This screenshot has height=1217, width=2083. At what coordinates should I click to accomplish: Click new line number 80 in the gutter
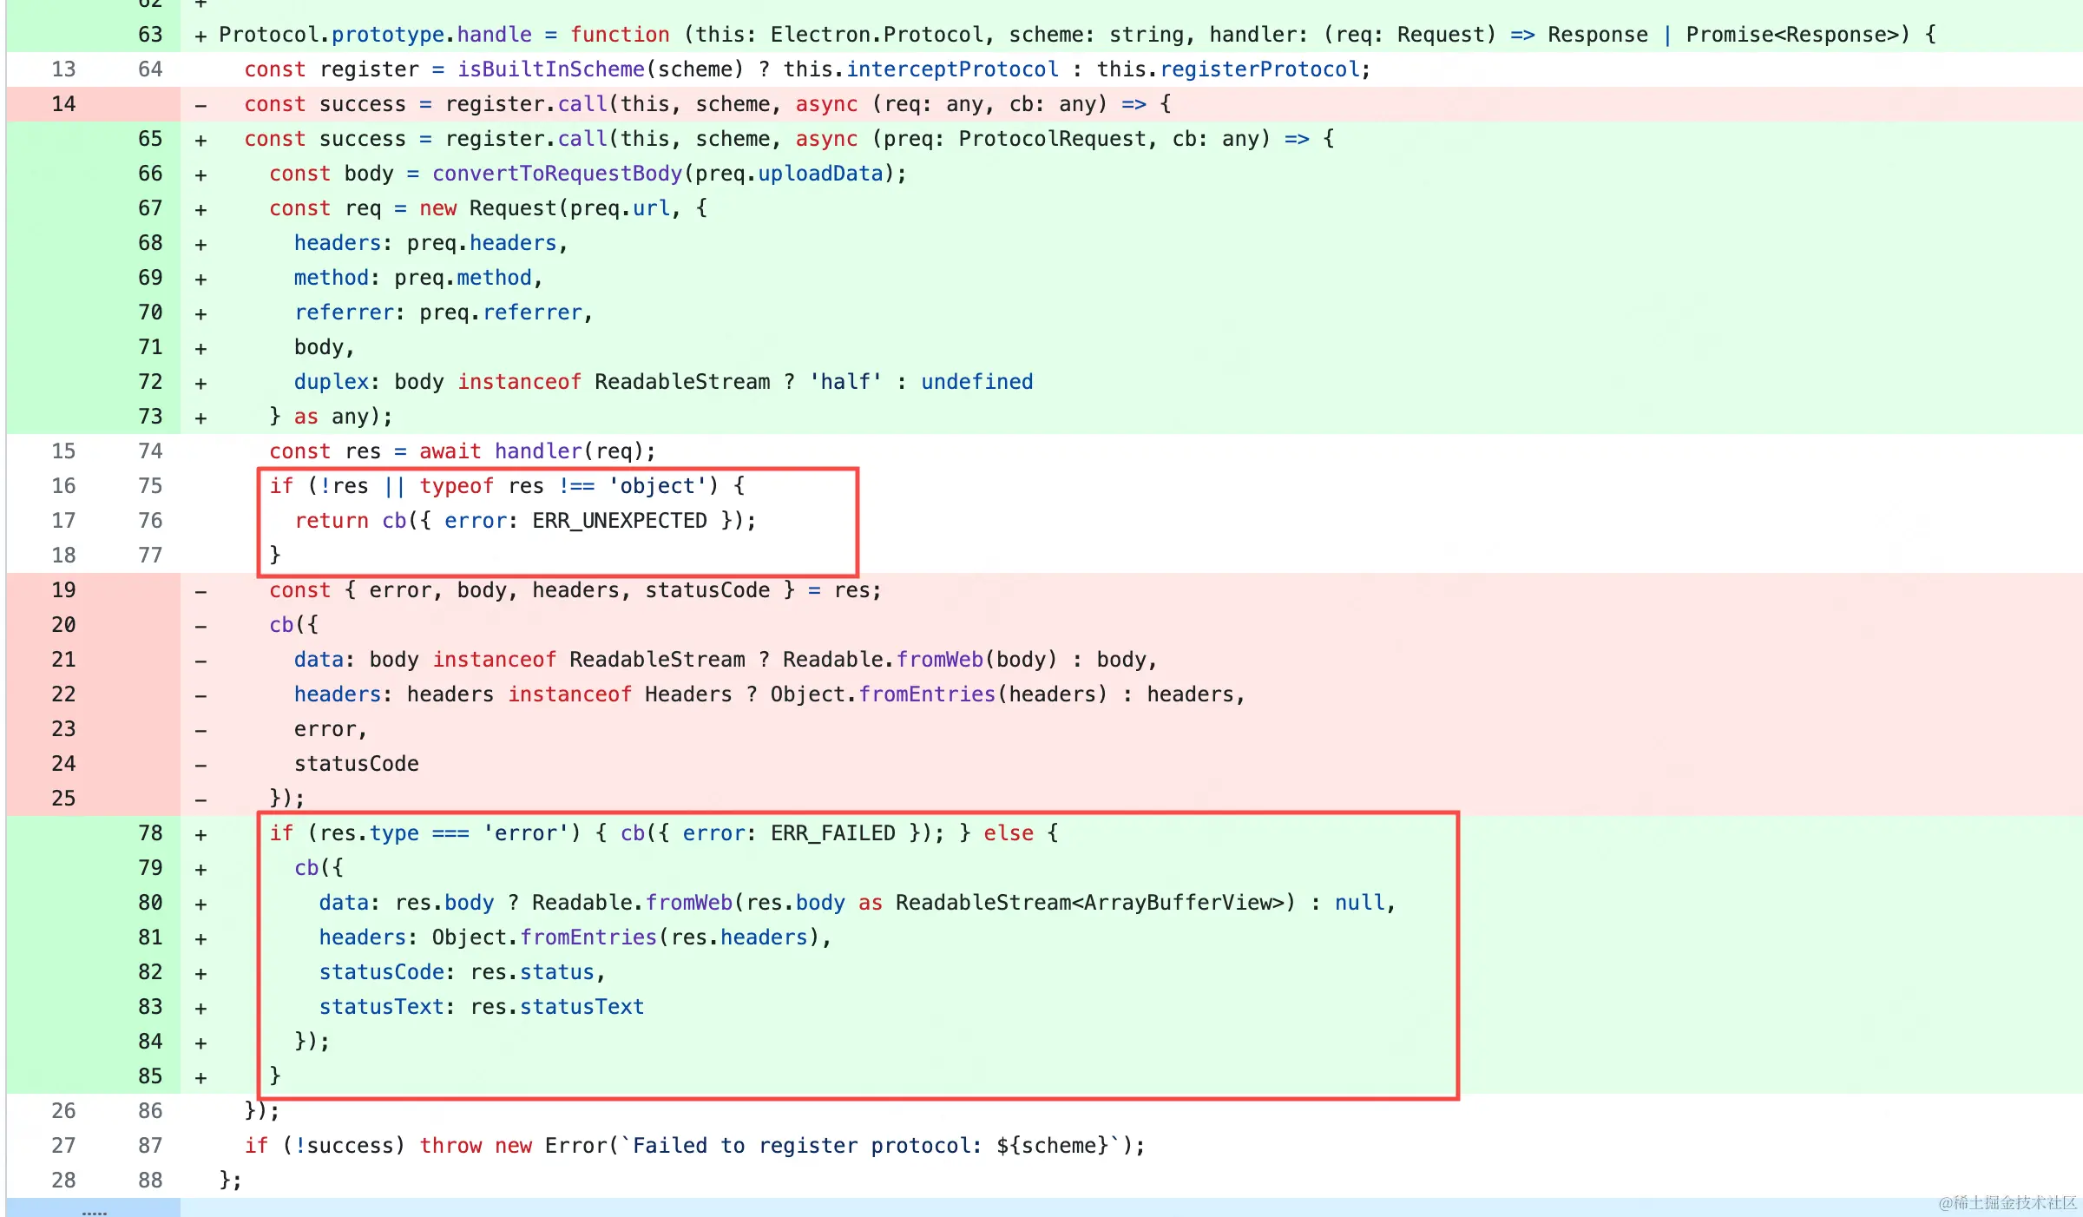[x=150, y=903]
